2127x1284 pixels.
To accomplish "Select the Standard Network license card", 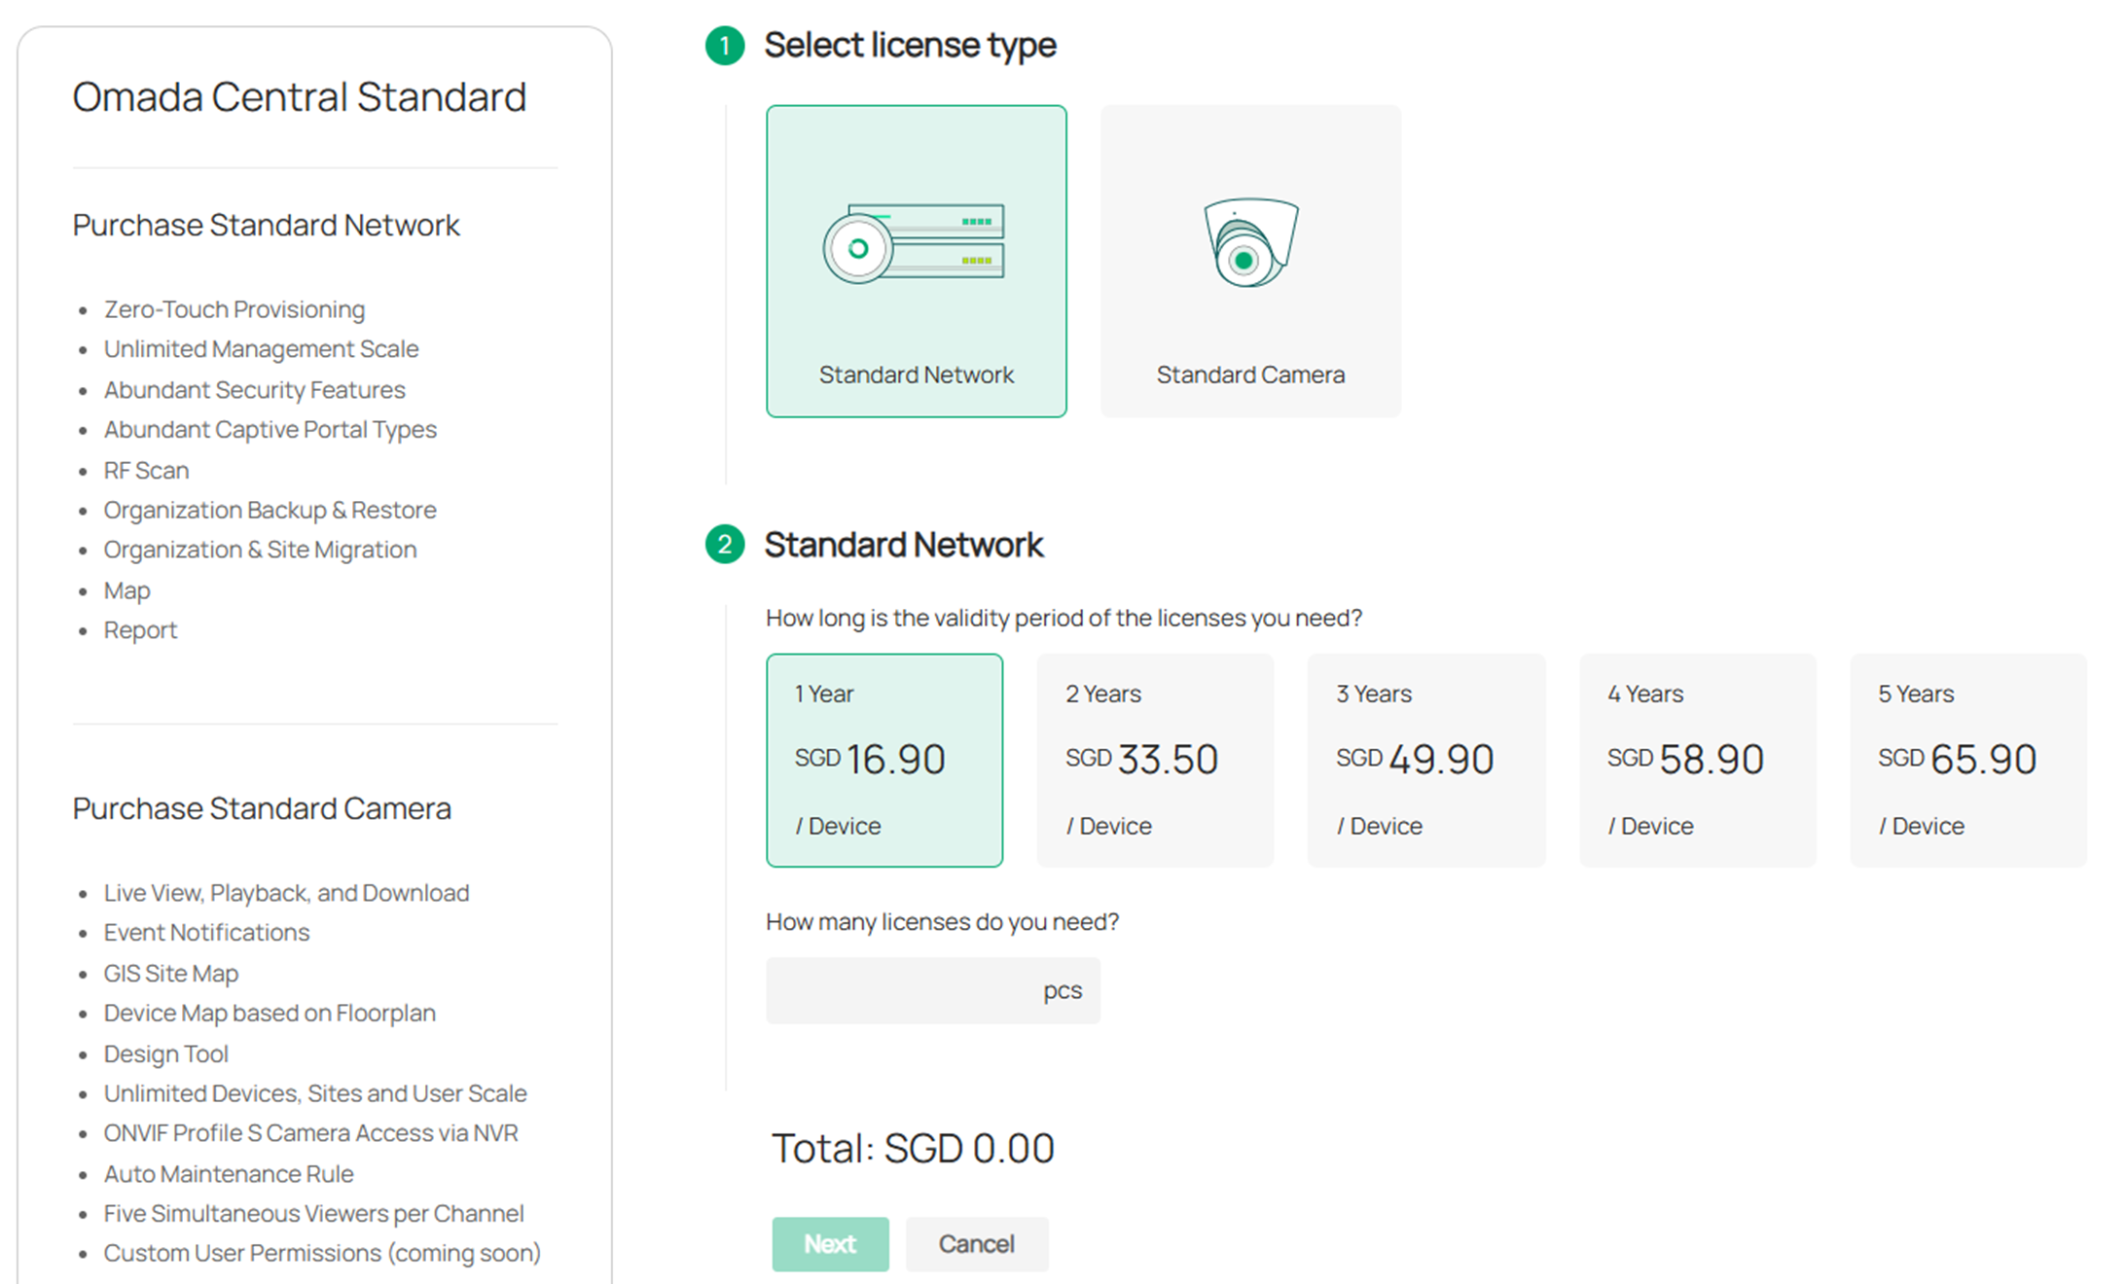I will [916, 261].
